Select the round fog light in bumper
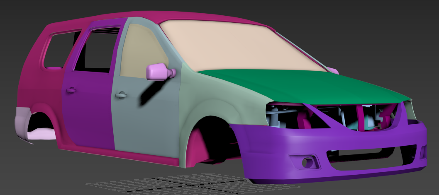This screenshot has height=195, width=439. (x=307, y=163)
